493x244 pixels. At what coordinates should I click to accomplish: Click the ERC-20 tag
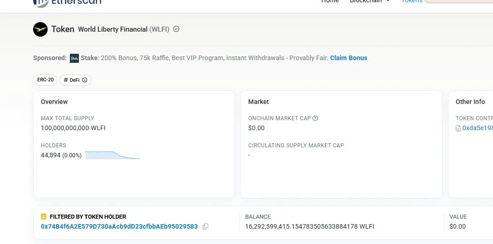pyautogui.click(x=45, y=80)
